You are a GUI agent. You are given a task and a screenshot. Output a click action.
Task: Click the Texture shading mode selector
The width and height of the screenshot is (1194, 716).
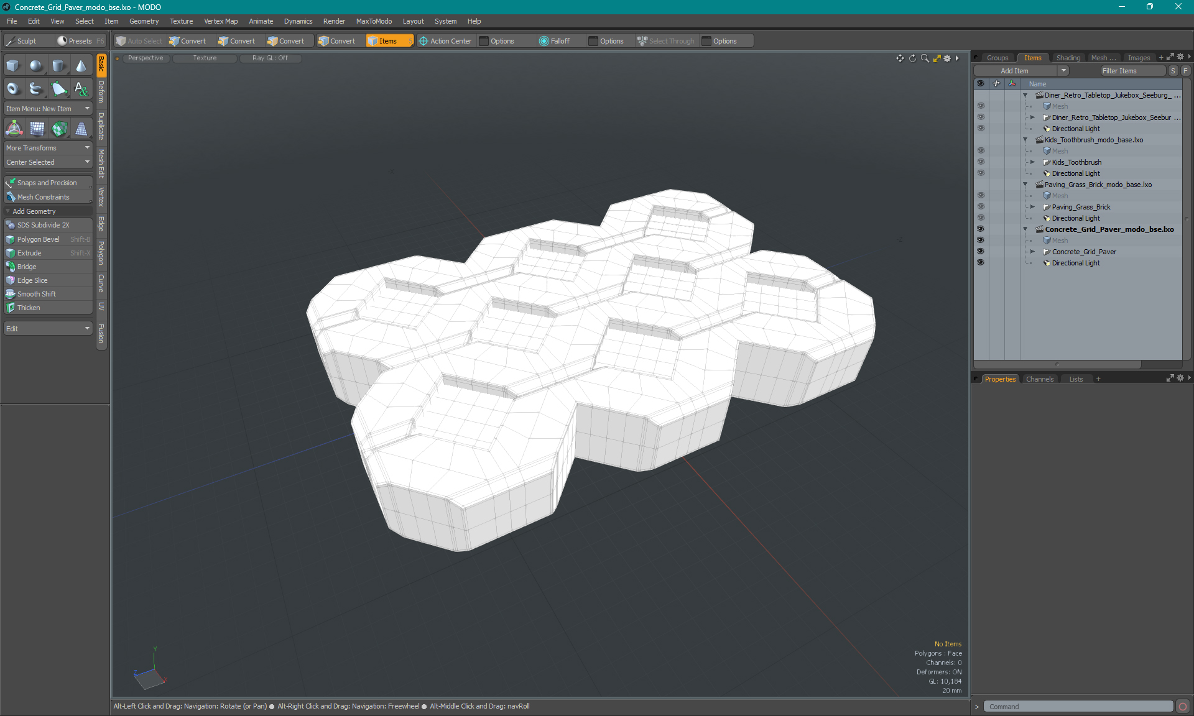(x=205, y=58)
